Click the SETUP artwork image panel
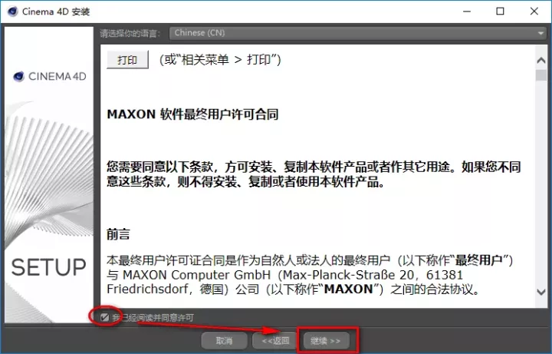This screenshot has width=552, height=354. coord(49,175)
